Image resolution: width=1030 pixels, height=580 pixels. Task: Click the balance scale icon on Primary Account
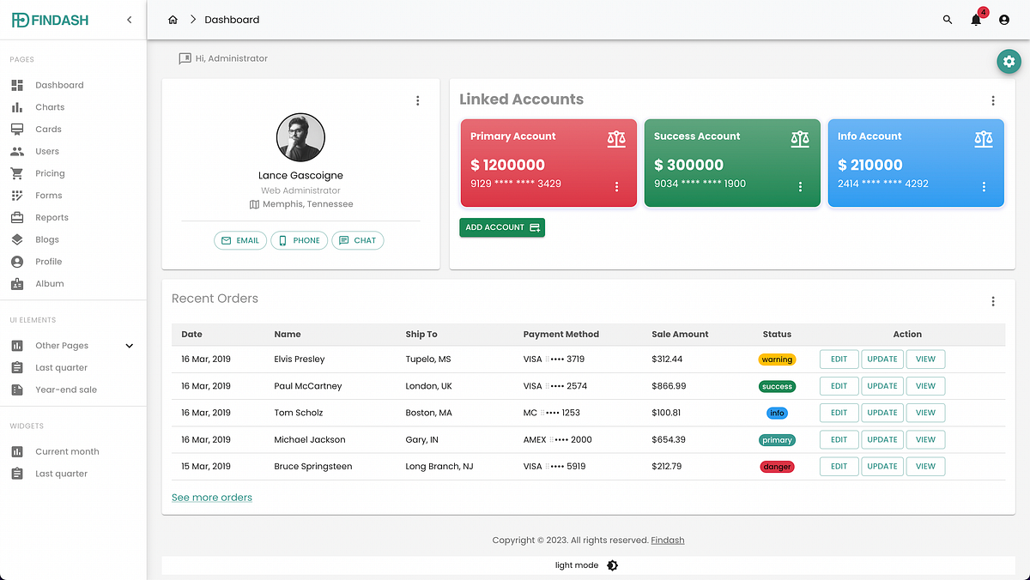click(x=619, y=138)
